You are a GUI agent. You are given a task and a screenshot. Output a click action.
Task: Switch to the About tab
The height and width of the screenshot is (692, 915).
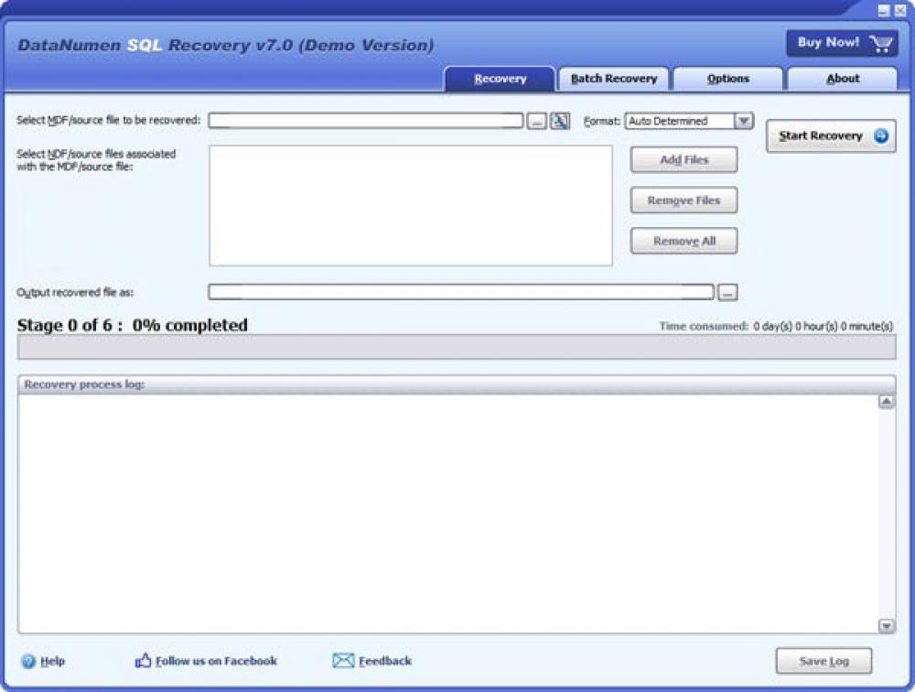842,79
